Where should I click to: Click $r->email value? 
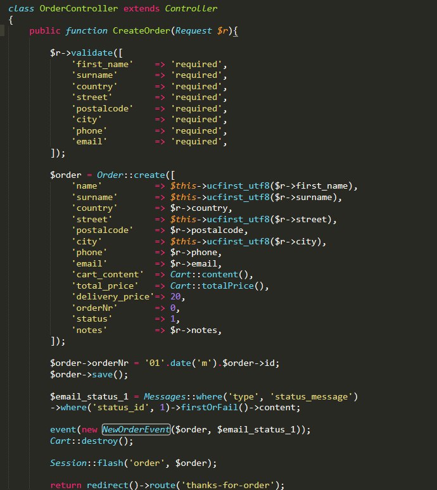coord(194,264)
